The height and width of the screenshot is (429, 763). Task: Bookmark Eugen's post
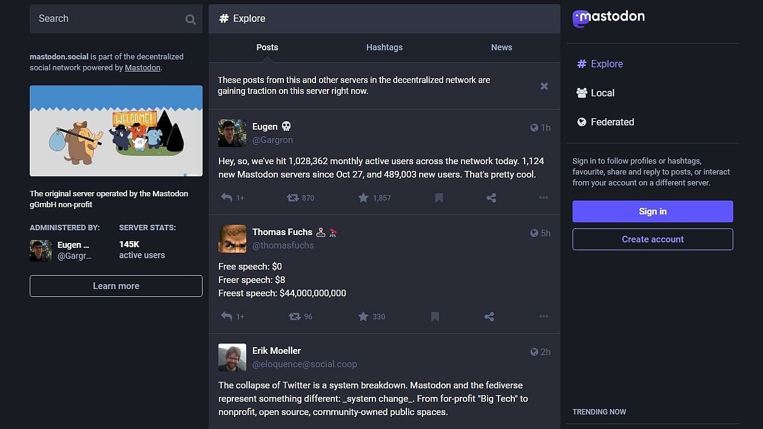pyautogui.click(x=439, y=198)
